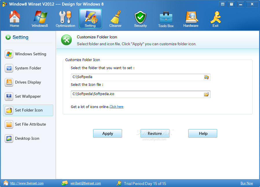Click the 'Trial Period:Day 15 of 15' text

(x=145, y=184)
